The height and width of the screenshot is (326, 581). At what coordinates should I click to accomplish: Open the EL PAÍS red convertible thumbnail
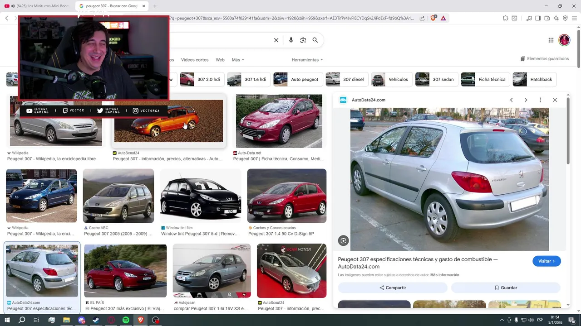tap(125, 271)
